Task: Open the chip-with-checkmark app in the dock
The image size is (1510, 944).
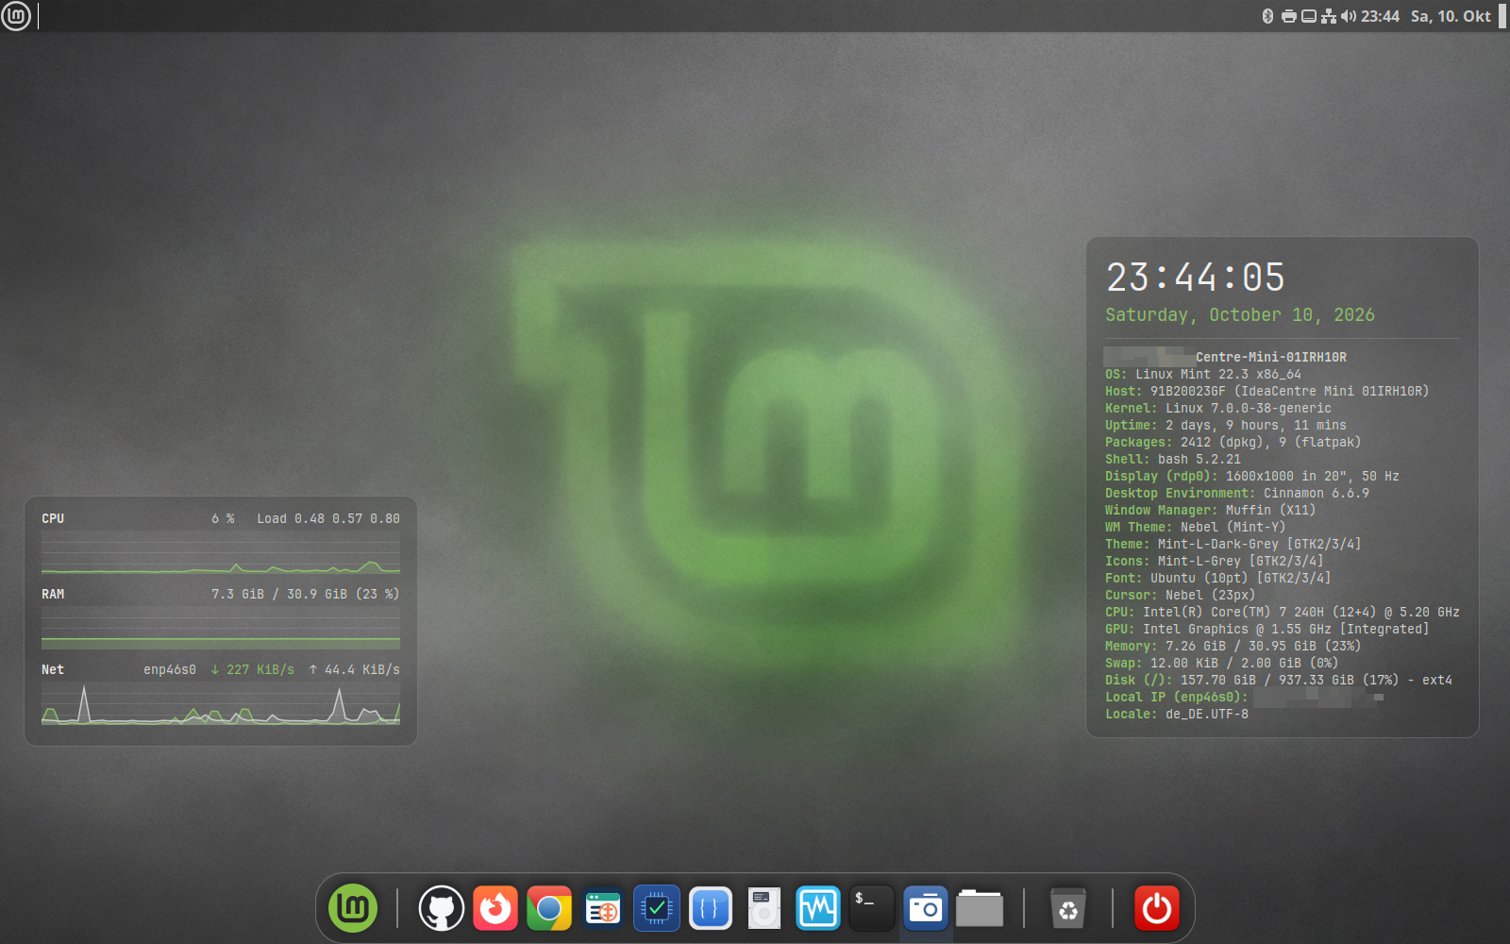Action: pos(657,909)
